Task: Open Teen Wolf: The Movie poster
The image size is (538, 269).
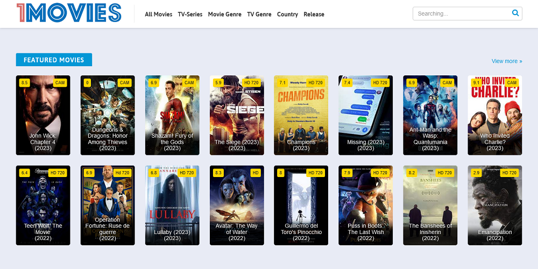Action: click(x=43, y=206)
